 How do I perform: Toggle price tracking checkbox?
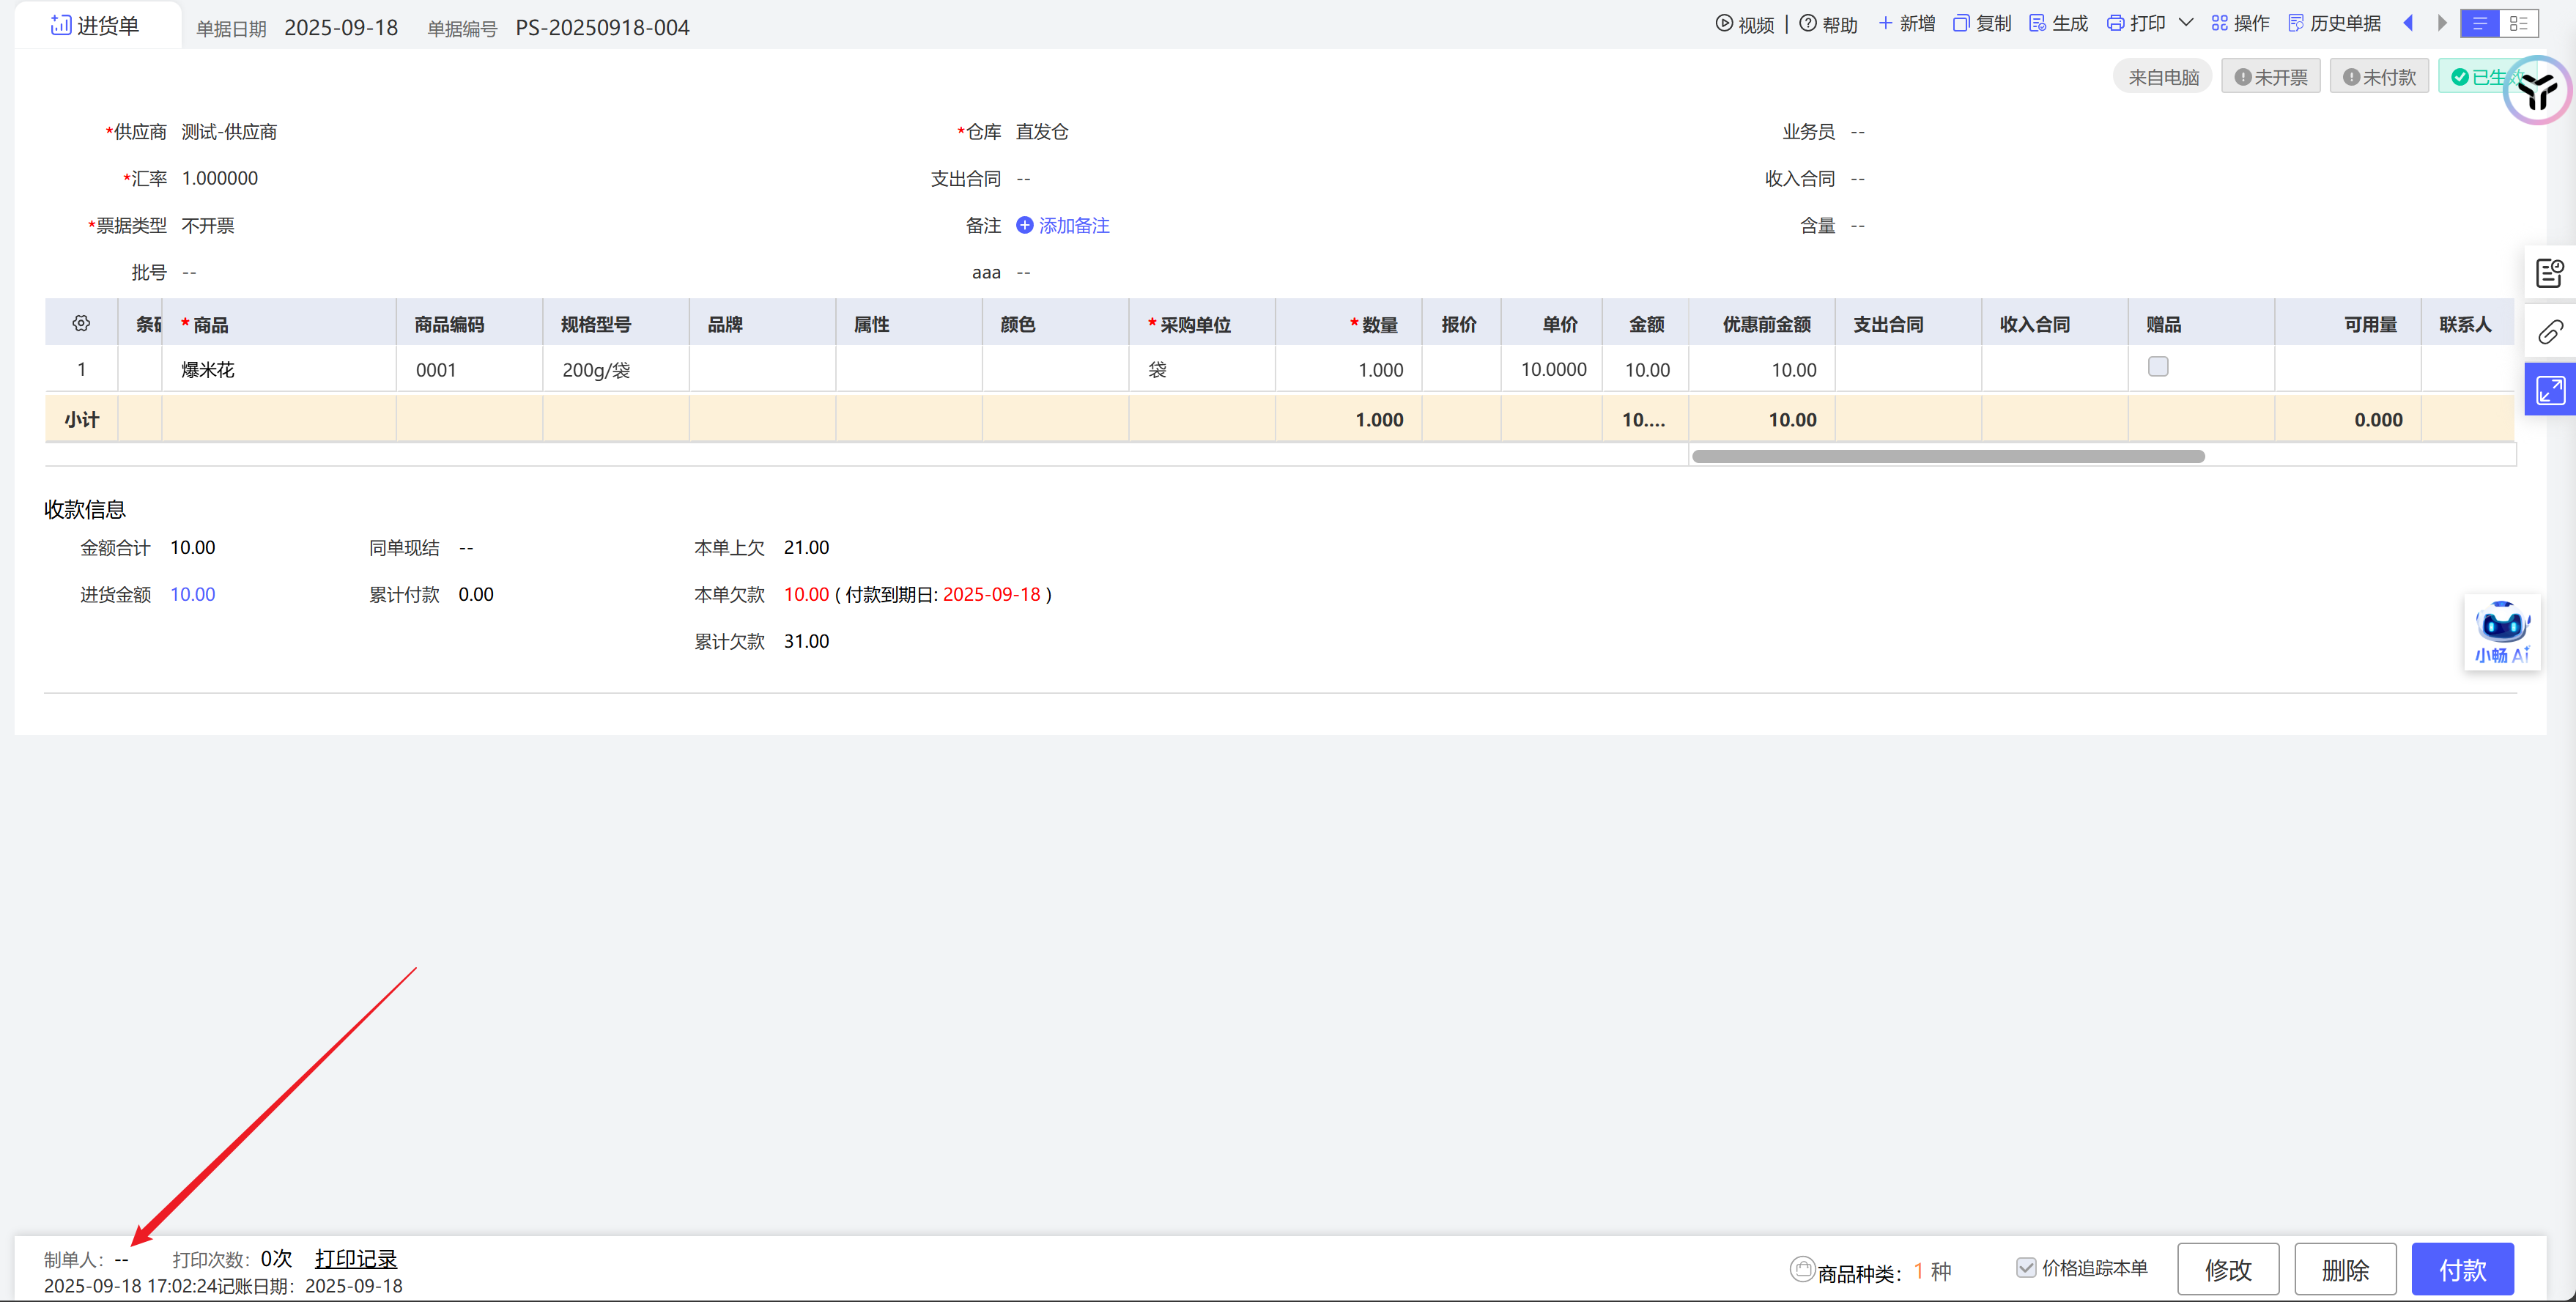coord(2025,1267)
